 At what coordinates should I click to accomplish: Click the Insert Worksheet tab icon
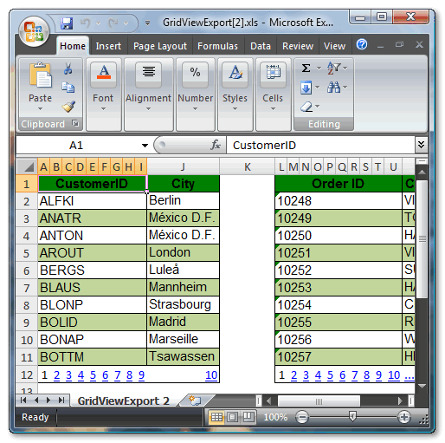(195, 401)
